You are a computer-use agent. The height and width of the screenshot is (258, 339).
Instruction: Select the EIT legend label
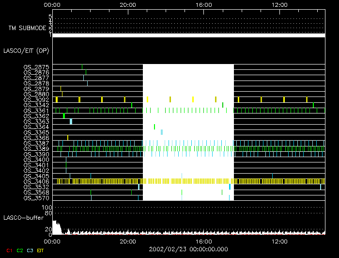pos(40,251)
